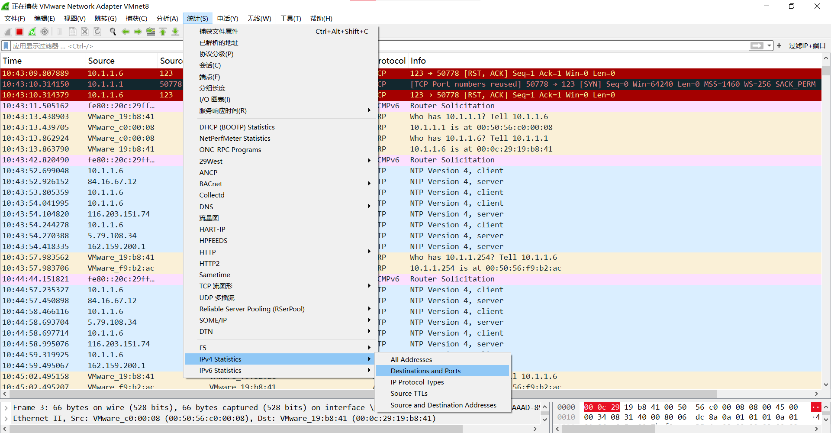This screenshot has width=831, height=433.
Task: Open the 编辑(E) menu
Action: 45,18
